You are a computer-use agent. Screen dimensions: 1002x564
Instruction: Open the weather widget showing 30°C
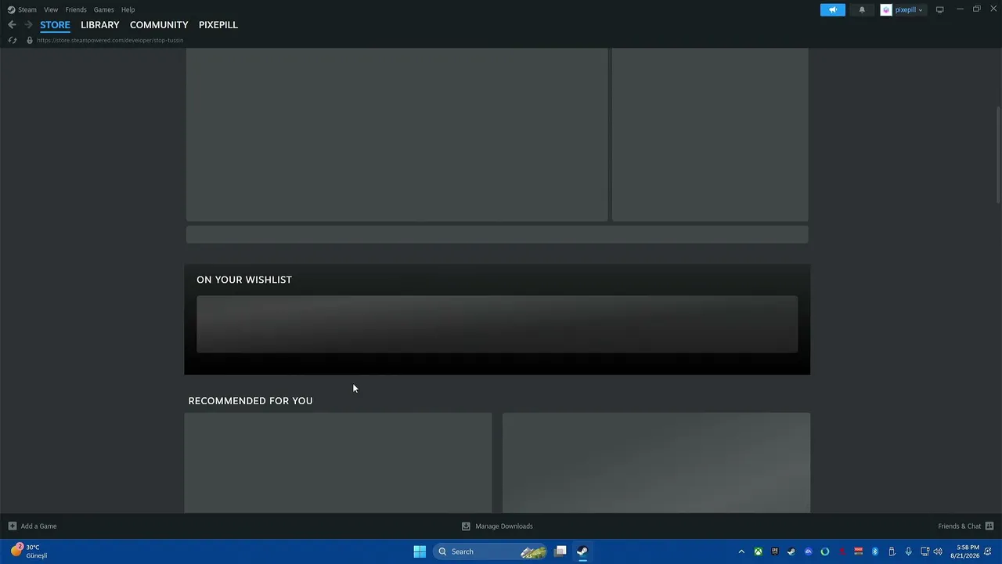tap(30, 551)
